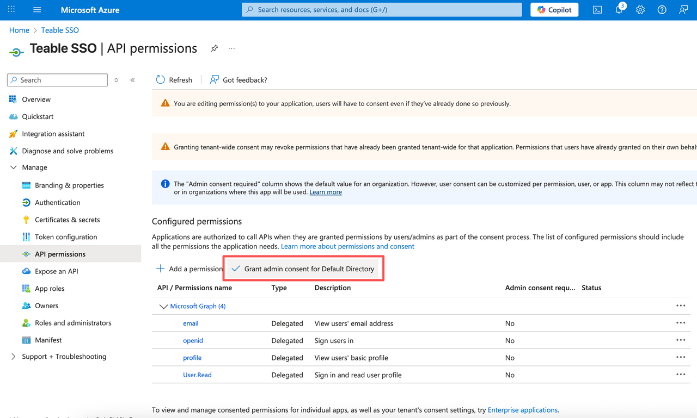Launch Cloud Shell from the top bar

tap(597, 10)
